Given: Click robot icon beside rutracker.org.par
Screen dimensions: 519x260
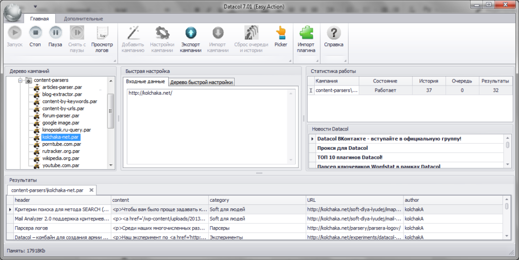Looking at the screenshot, I should [x=36, y=151].
